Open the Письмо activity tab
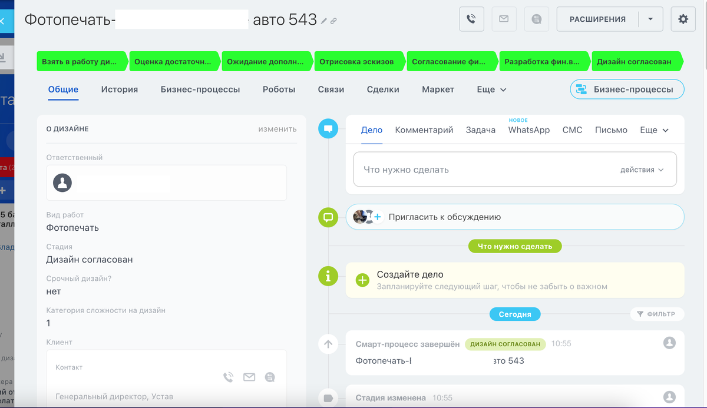Viewport: 707px width, 408px height. (611, 130)
